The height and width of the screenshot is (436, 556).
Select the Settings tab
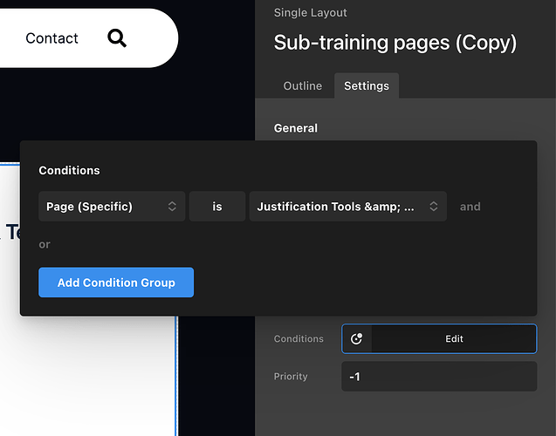(367, 86)
